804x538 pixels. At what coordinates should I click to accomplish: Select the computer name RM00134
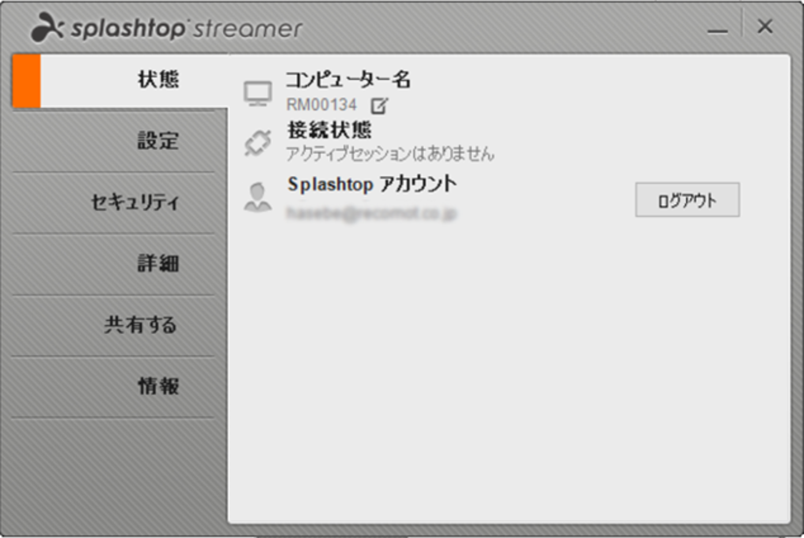[x=321, y=105]
